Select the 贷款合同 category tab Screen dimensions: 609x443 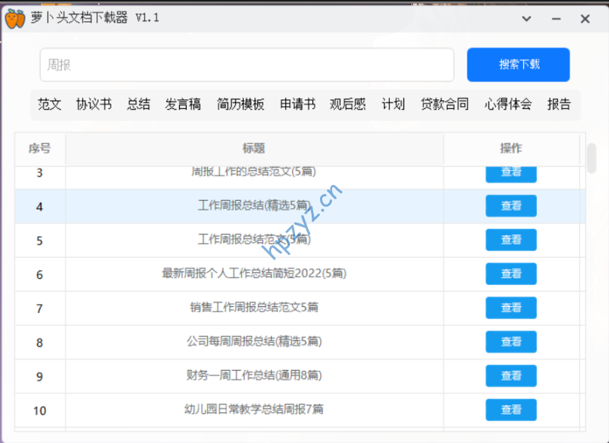[x=445, y=105]
